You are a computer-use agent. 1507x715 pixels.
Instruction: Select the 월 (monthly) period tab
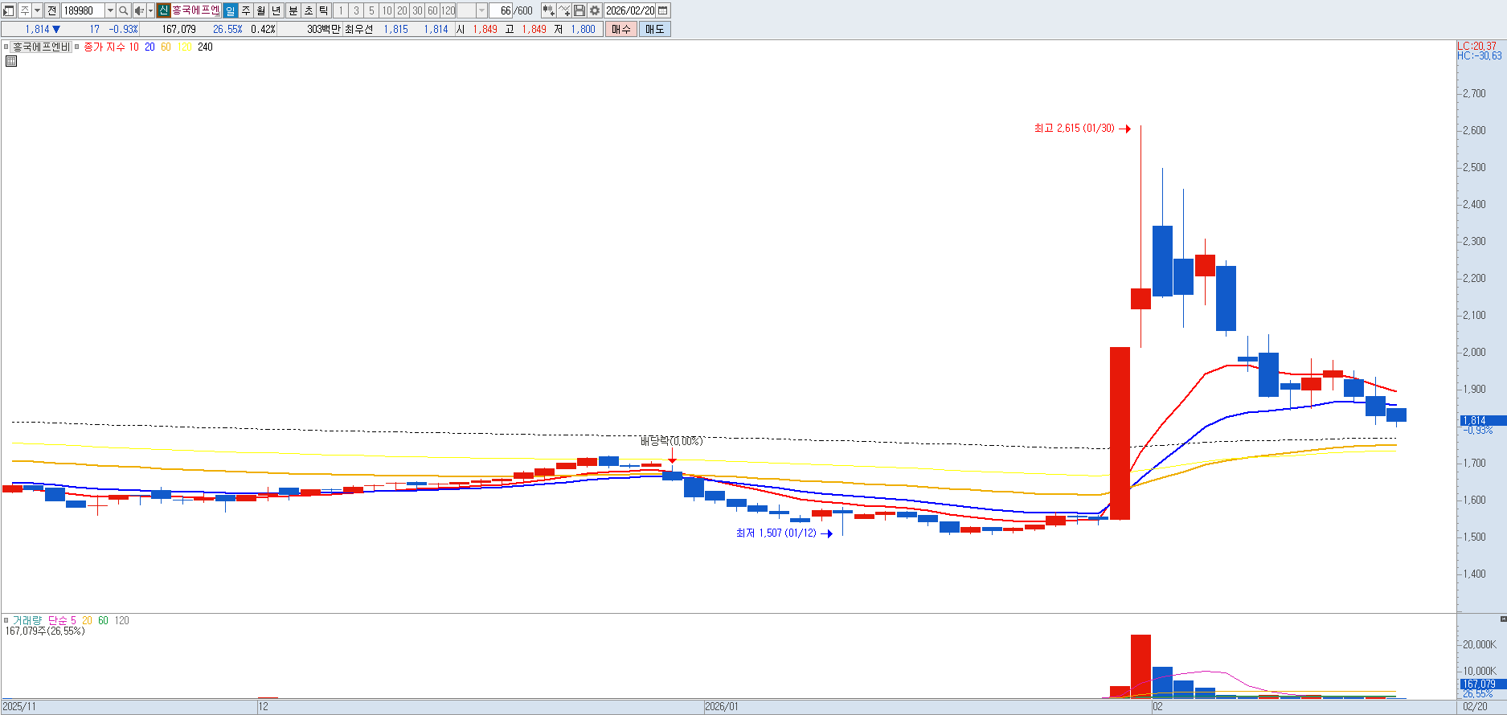tap(261, 10)
